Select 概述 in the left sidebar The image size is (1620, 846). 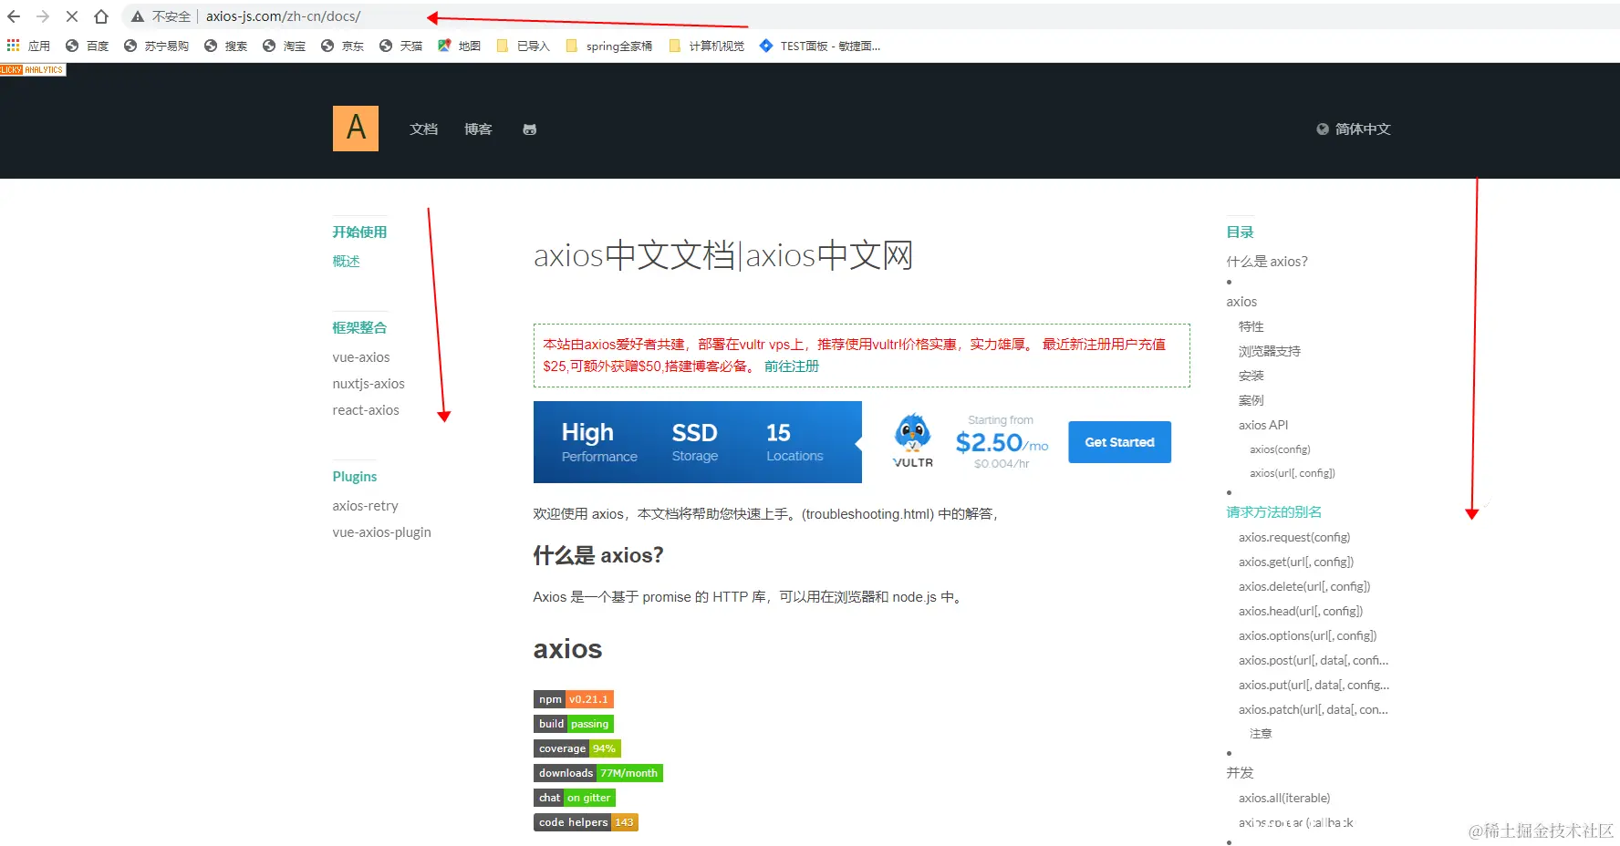[x=347, y=262]
